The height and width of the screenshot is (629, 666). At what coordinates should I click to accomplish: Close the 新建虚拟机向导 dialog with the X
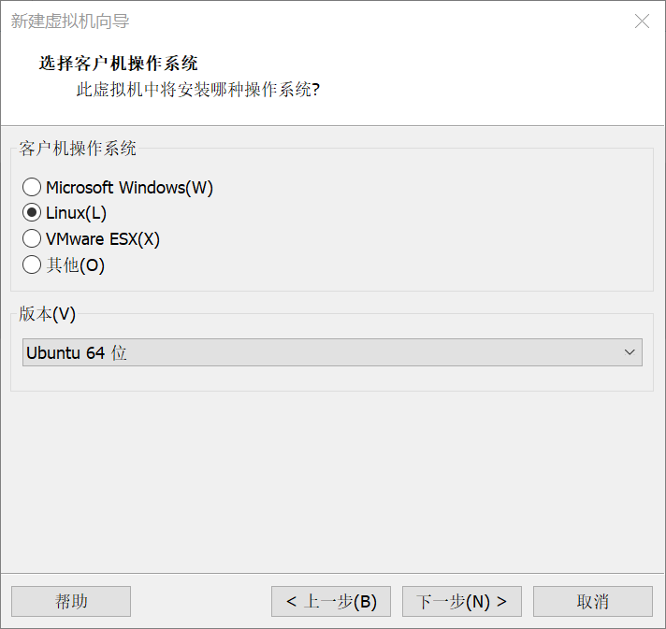[642, 21]
